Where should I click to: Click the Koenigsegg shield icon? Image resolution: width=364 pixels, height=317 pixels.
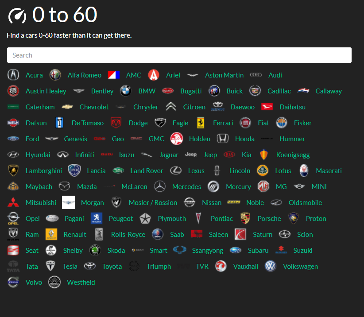point(264,155)
